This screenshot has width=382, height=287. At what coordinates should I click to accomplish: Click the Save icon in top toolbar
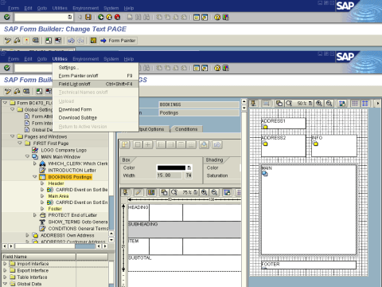(x=88, y=18)
